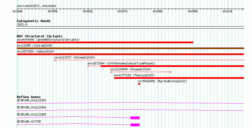
Task: Click the red esv3573890 variant bar
Action: 130,54
